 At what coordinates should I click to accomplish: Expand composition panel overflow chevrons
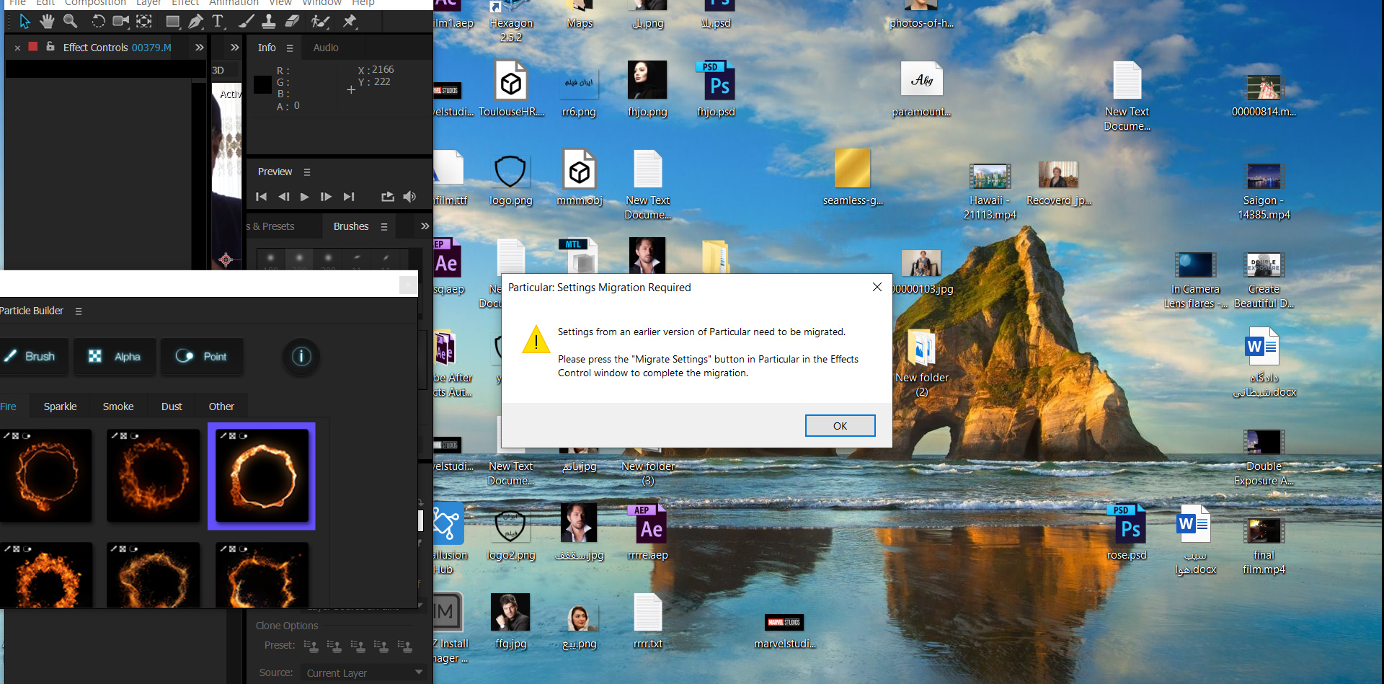[235, 48]
